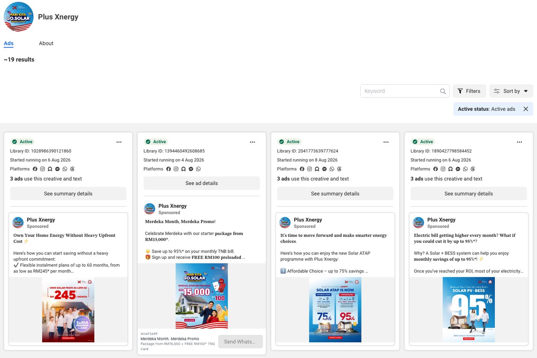Focus the Keyword search field
537x358 pixels.
click(405, 91)
